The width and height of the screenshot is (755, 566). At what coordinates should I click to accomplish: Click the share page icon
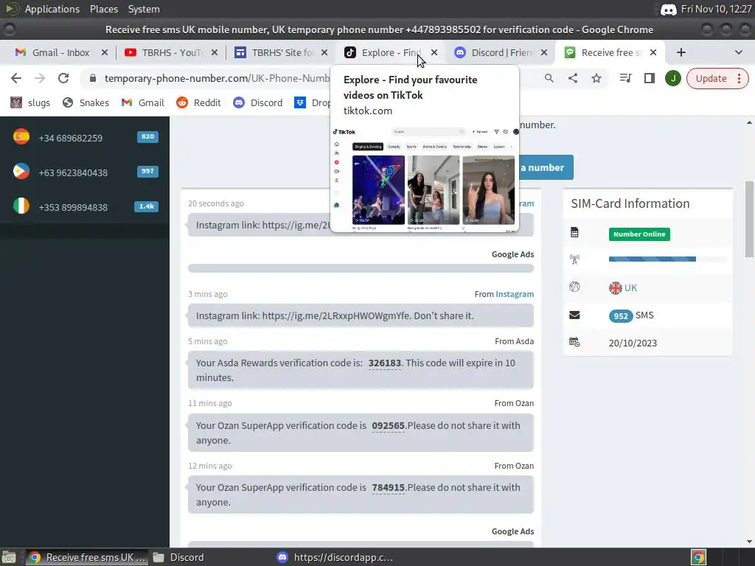coord(572,78)
